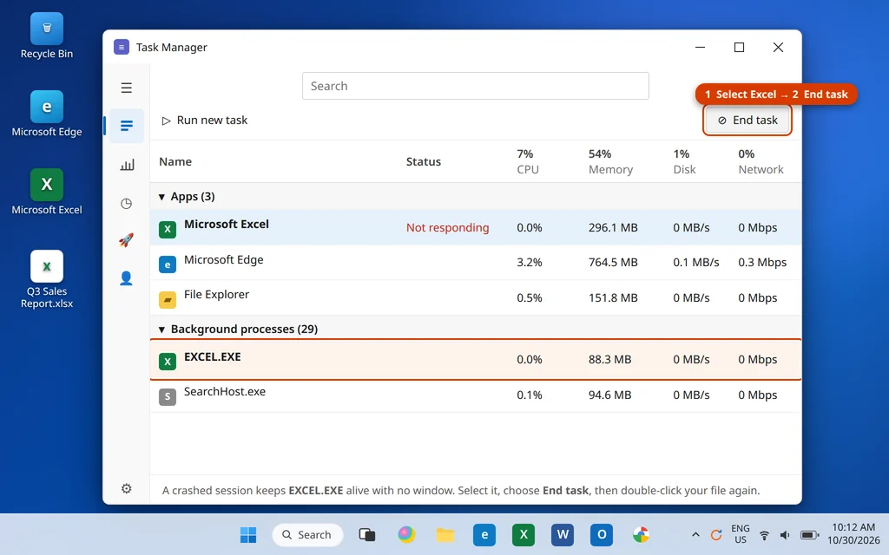Open Task Manager settings gear icon
Image resolution: width=889 pixels, height=555 pixels.
pos(127,488)
